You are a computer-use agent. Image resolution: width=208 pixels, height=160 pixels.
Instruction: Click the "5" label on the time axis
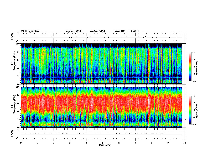pos(103,143)
